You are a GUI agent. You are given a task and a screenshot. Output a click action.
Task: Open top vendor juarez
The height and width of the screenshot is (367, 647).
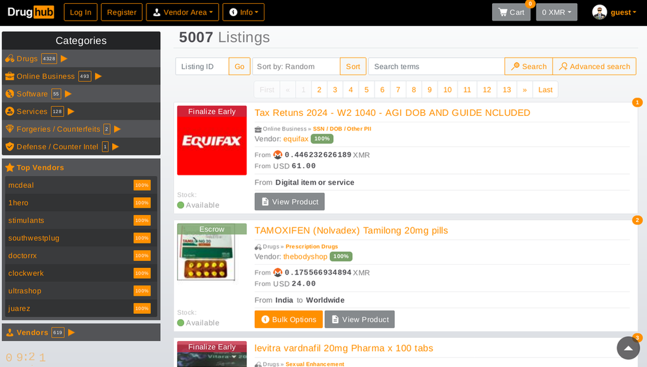click(19, 309)
